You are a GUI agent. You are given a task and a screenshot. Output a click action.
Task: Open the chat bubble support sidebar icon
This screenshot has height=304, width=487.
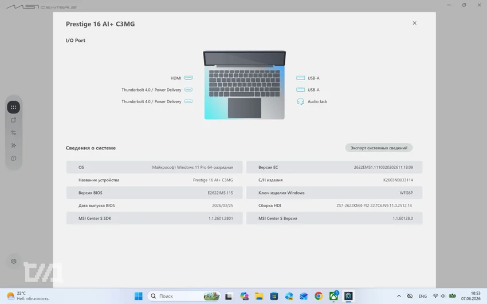coord(13,158)
